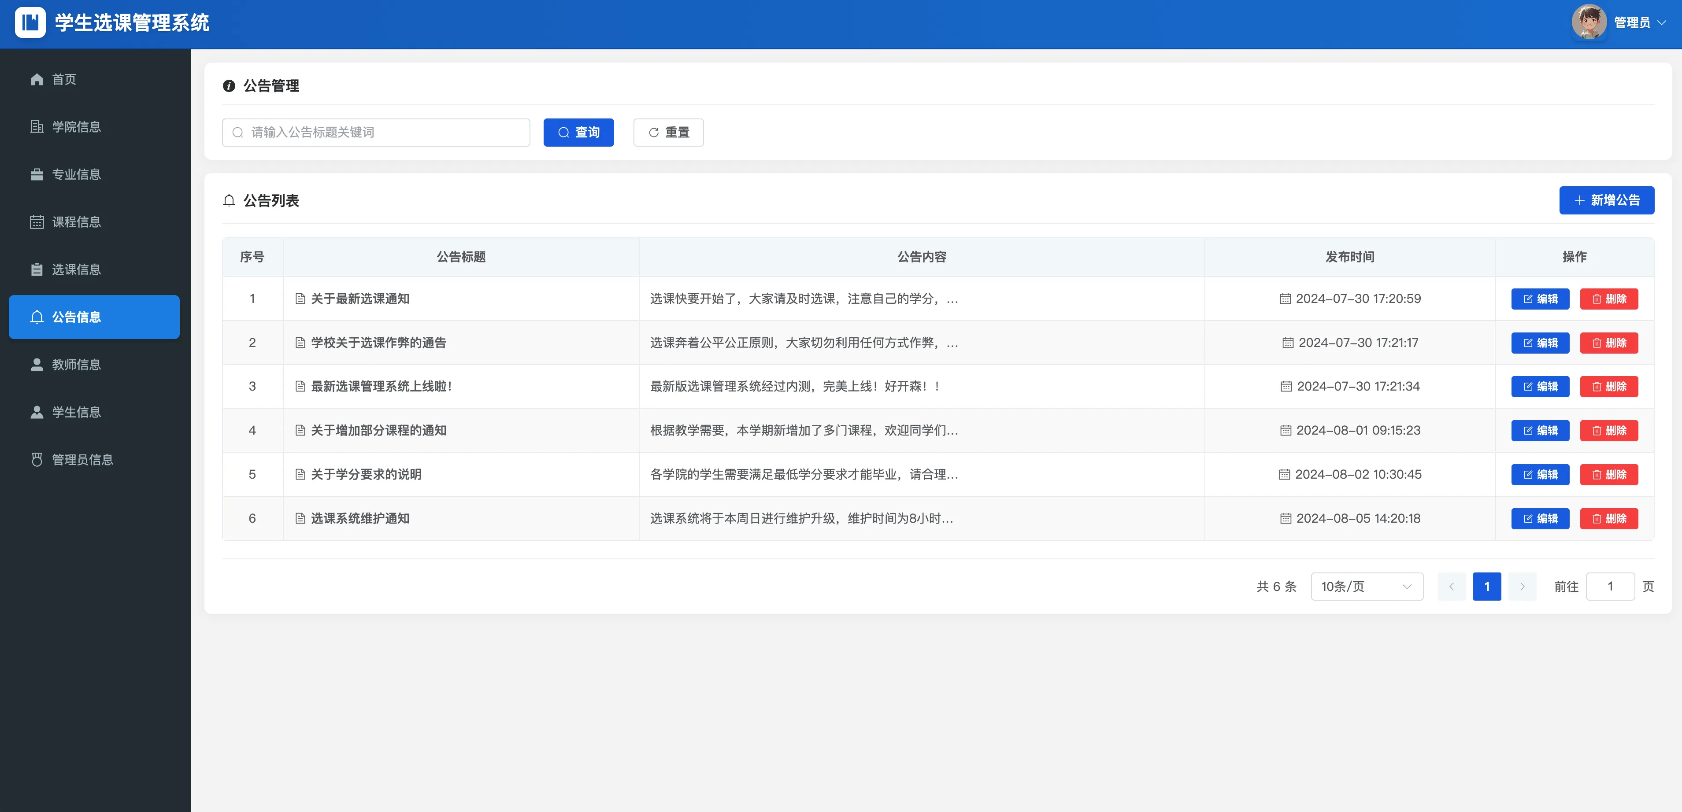Click the 选课信息 clipboard icon
The height and width of the screenshot is (812, 1682).
tap(37, 269)
